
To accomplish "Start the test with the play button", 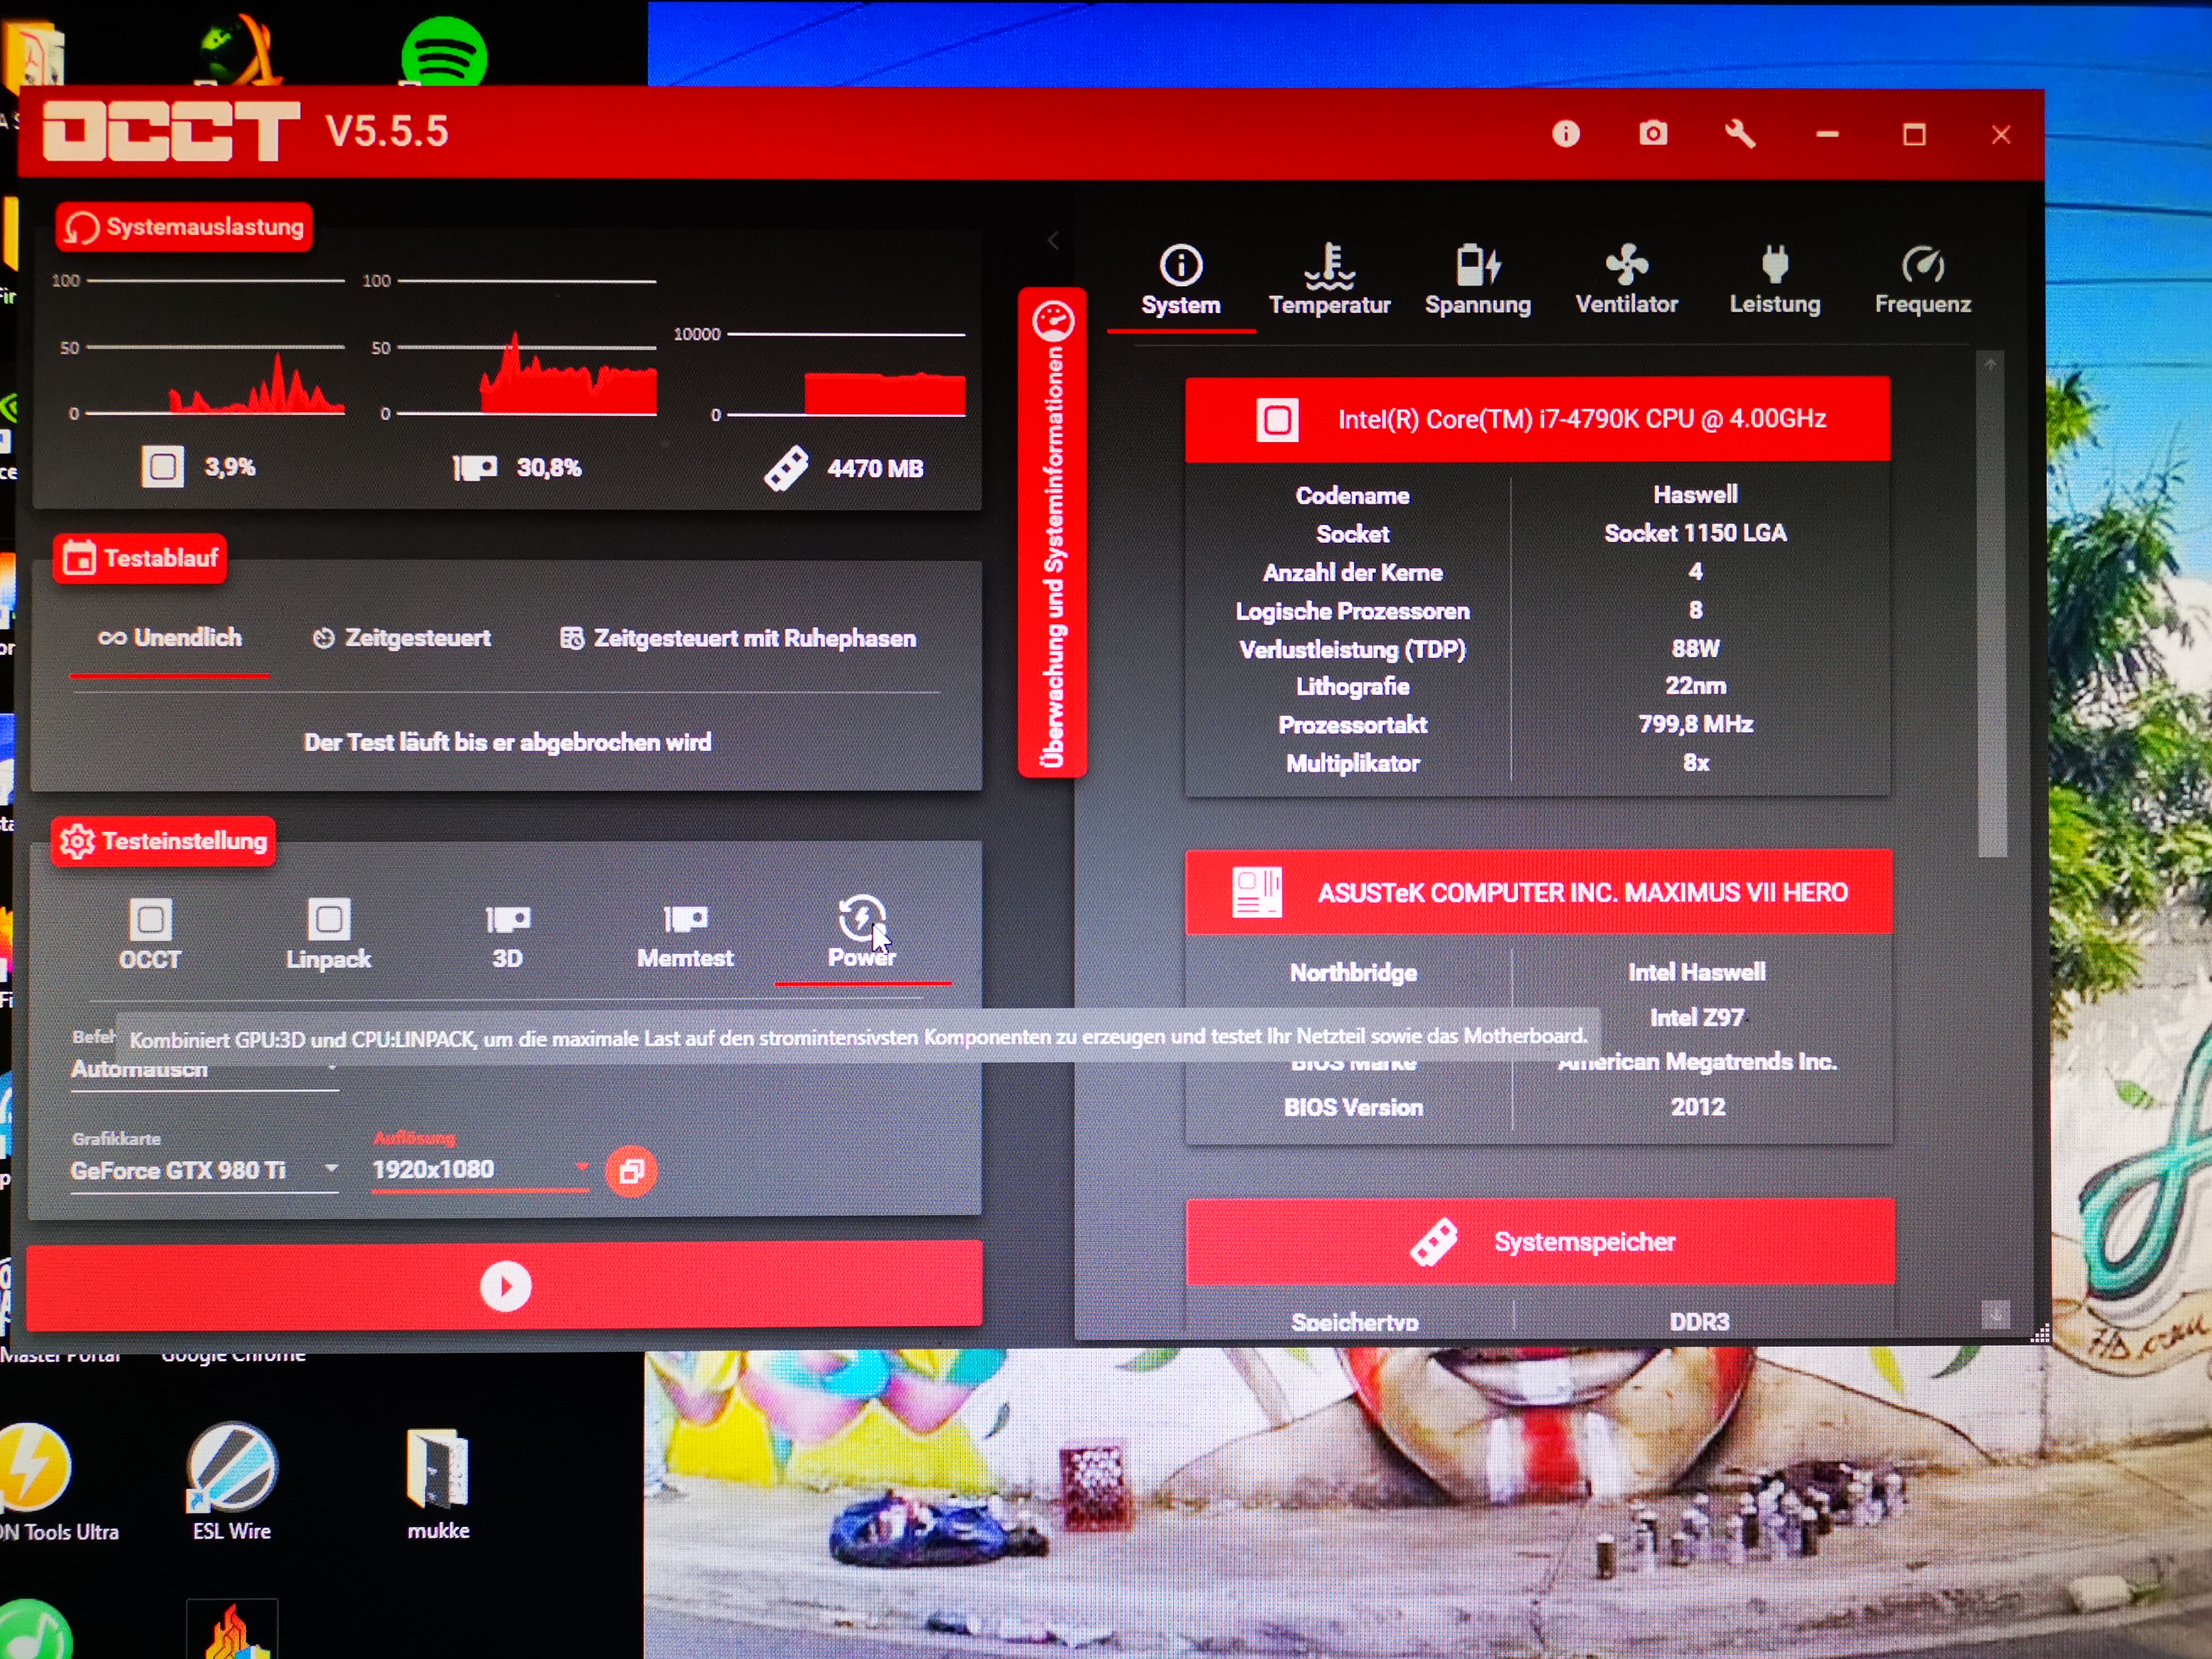I will point(505,1286).
